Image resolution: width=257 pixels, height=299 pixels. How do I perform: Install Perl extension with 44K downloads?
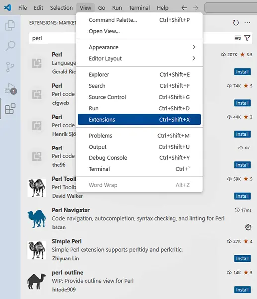click(242, 134)
